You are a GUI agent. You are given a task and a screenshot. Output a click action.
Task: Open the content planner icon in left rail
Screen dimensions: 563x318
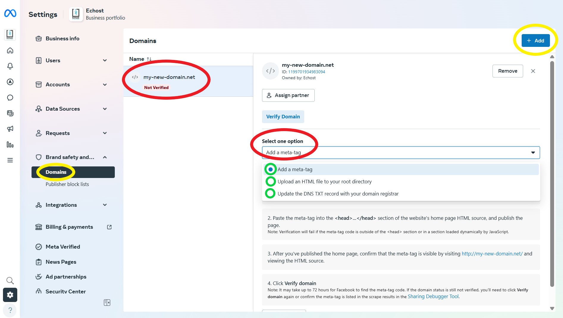click(x=10, y=113)
